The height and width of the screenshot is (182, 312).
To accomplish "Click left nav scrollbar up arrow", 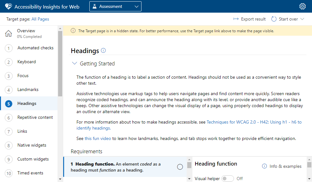I will click(60, 28).
